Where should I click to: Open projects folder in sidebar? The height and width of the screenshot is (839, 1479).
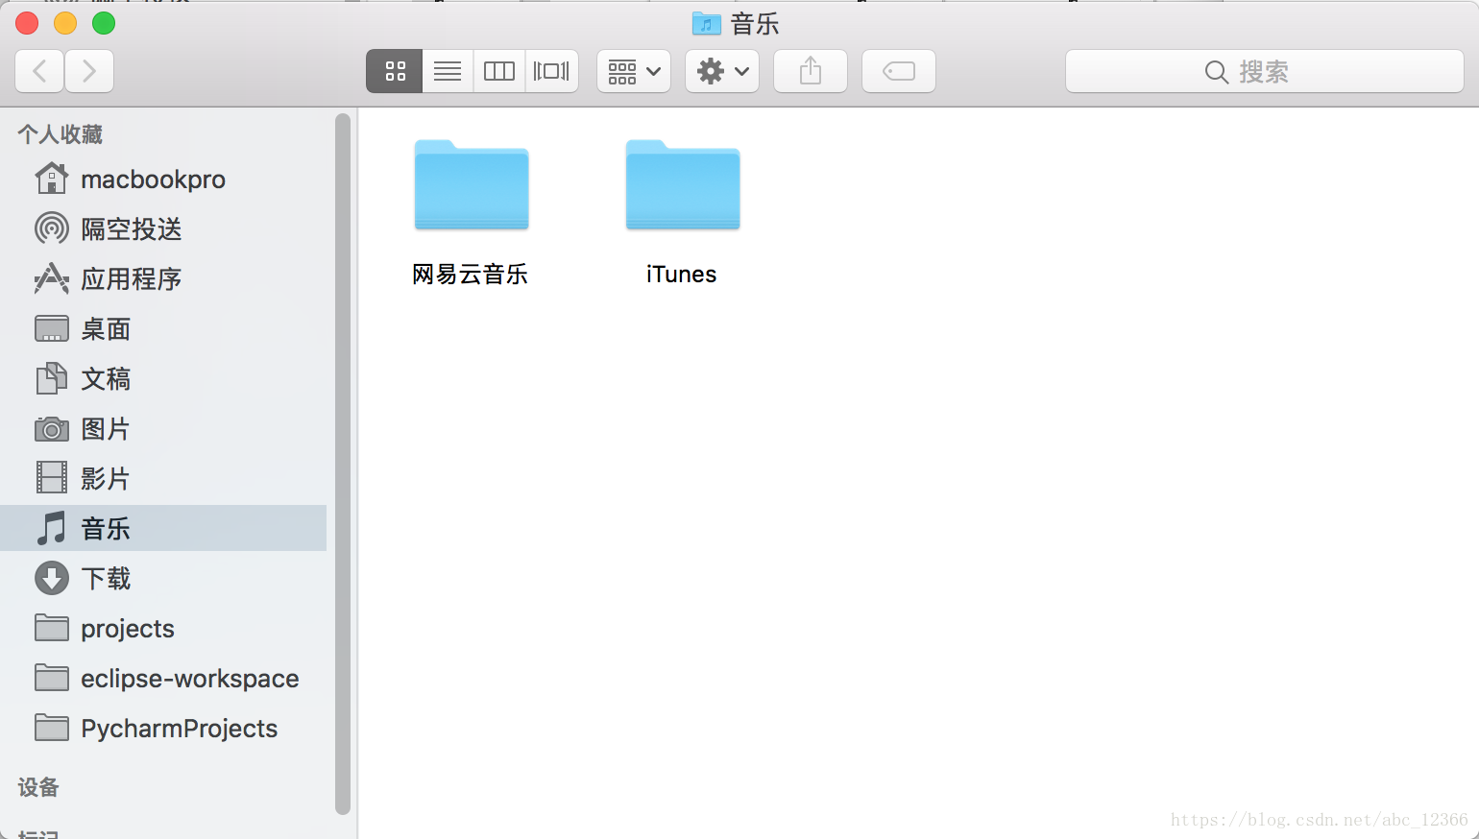(163, 629)
